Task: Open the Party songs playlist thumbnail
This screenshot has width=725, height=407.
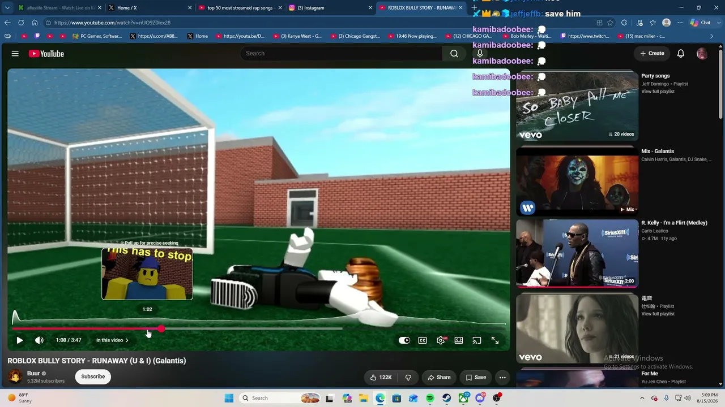Action: pos(577,105)
